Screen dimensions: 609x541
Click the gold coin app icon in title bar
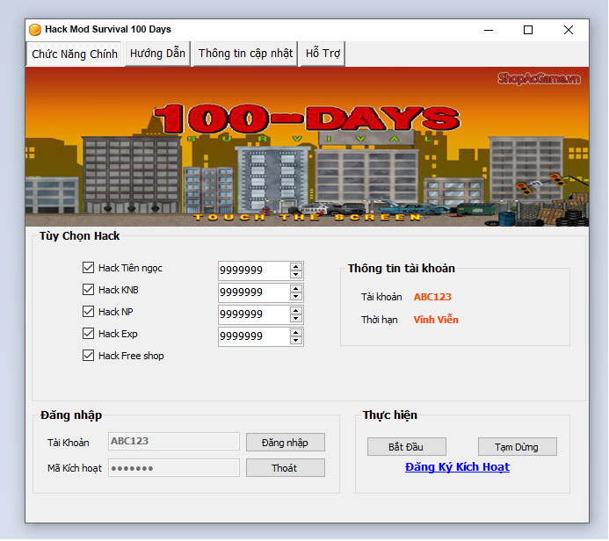tap(35, 30)
